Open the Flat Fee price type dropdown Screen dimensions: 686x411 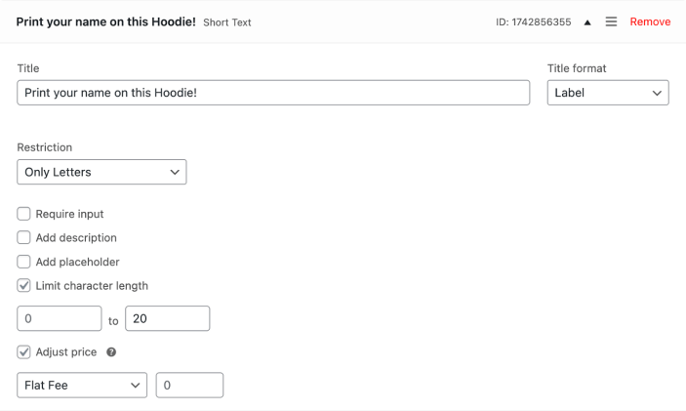(82, 386)
